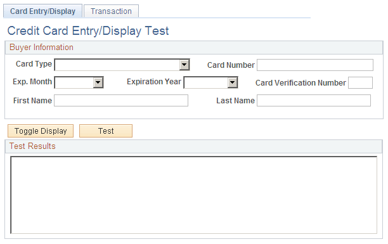Click the Expiration Year label
This screenshot has height=244, width=388.
click(x=154, y=82)
